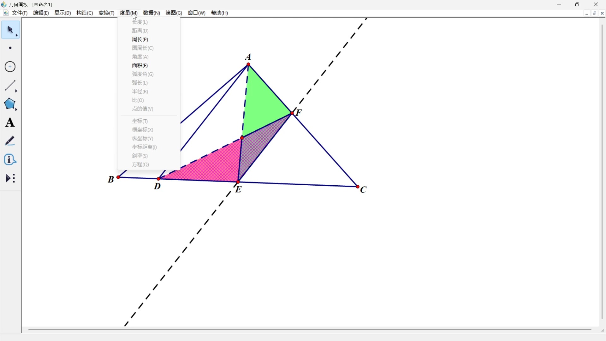Expand the Arrow tool flyout triangle
The width and height of the screenshot is (606, 341).
click(17, 35)
